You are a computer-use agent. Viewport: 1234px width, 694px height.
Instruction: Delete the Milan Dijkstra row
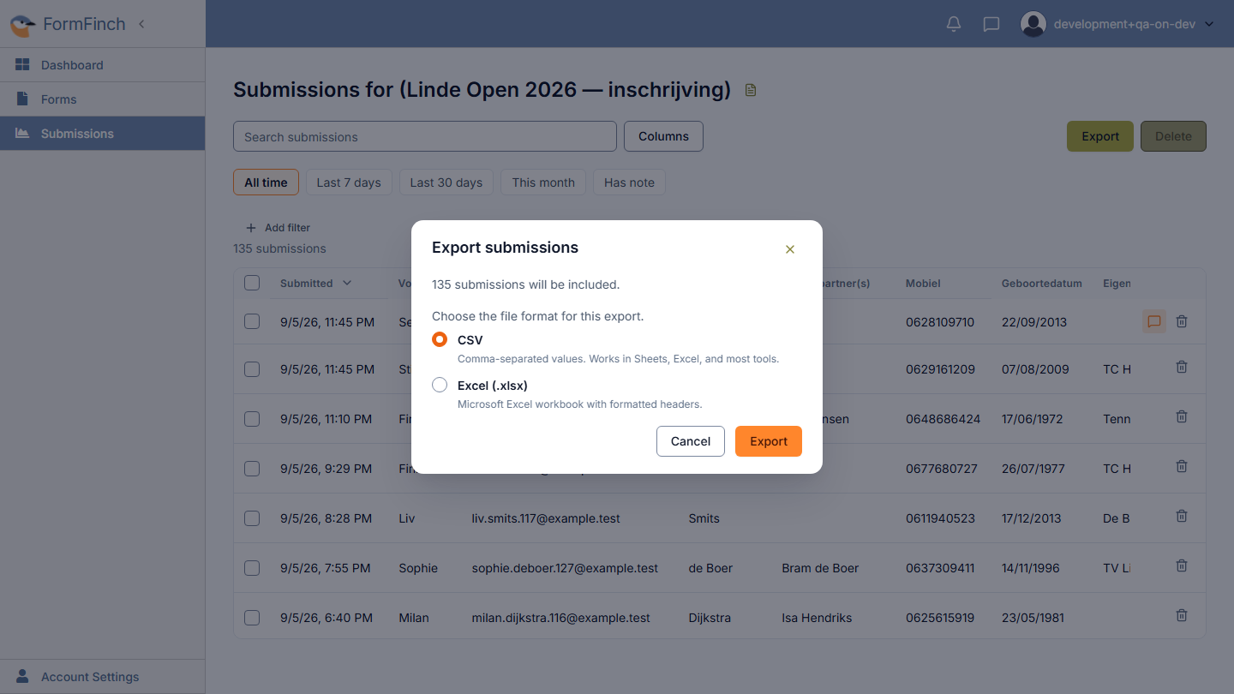[x=1182, y=615]
